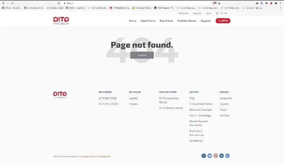Open the DITO Experience Stores footer link
The image size is (284, 165).
(169, 100)
